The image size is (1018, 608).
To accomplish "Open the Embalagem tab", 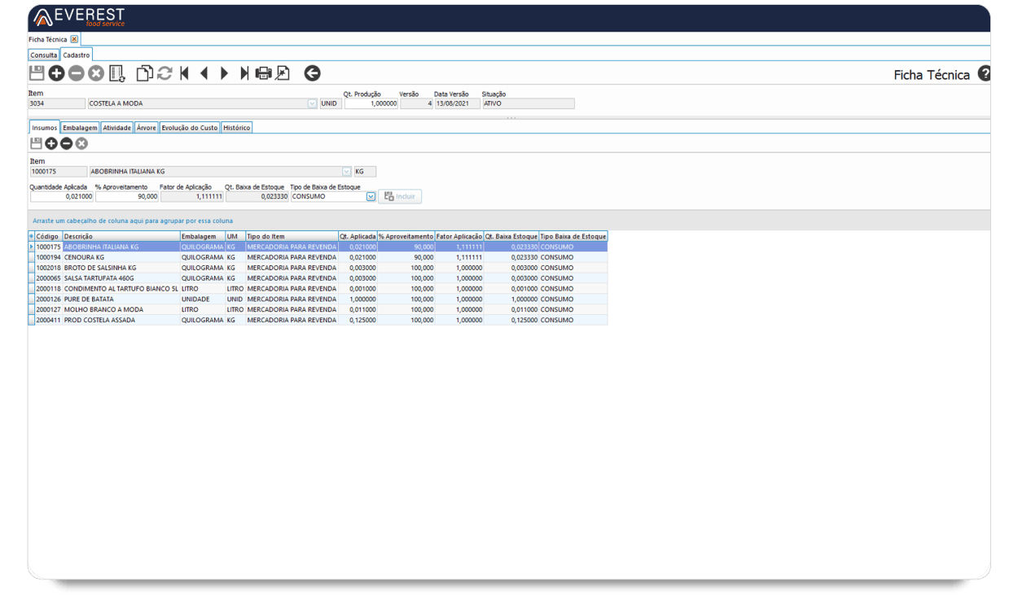I will 80,128.
